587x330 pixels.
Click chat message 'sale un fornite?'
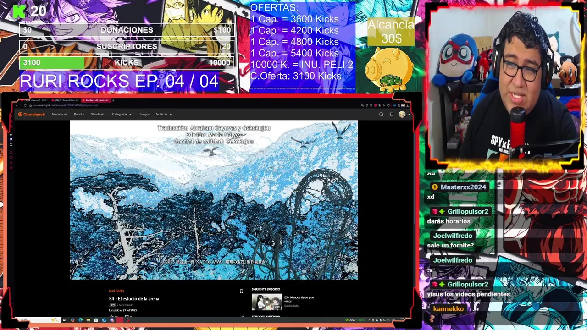pos(450,245)
